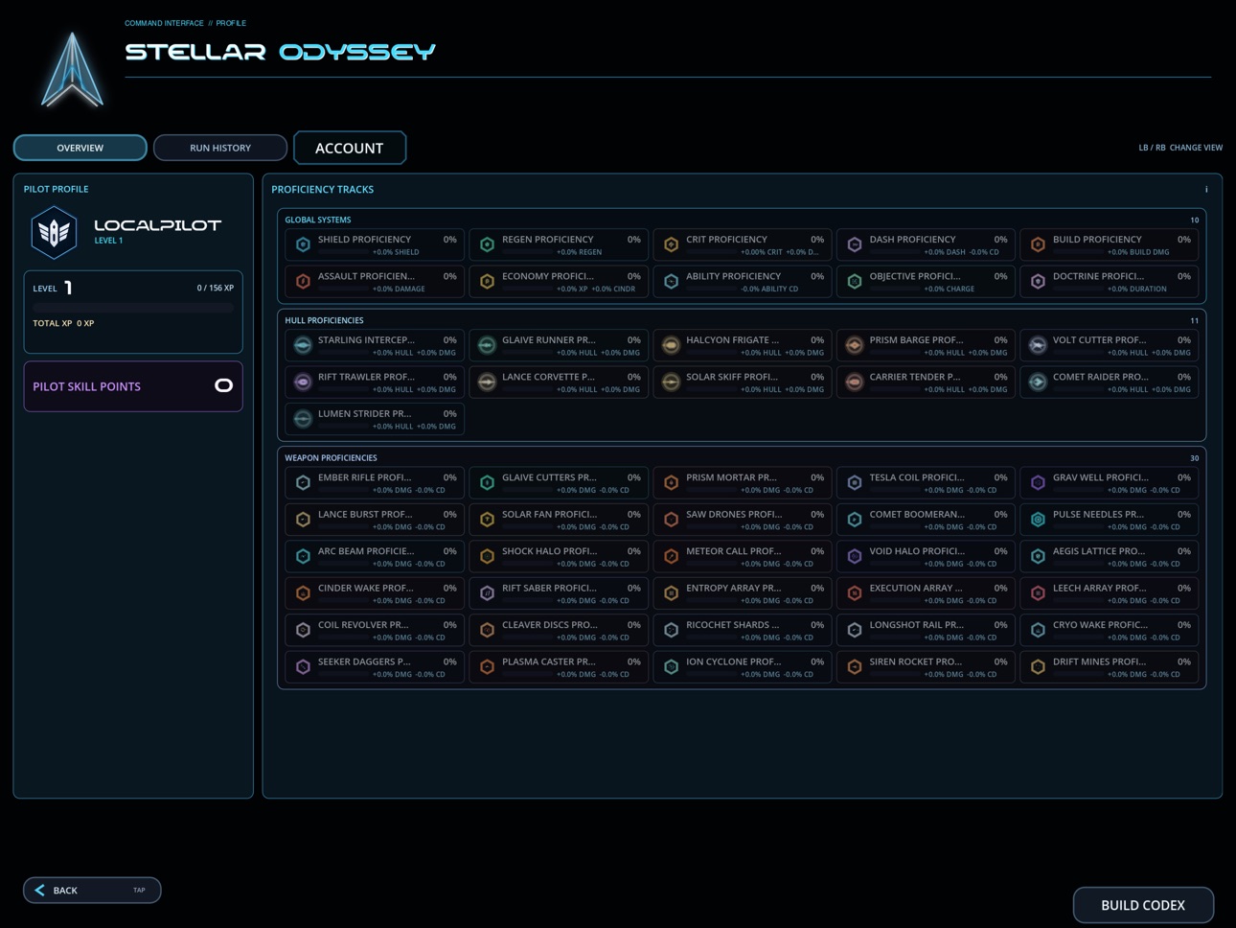Screen dimensions: 1236x928
Task: Open the Build Codex button
Action: [x=1143, y=905]
